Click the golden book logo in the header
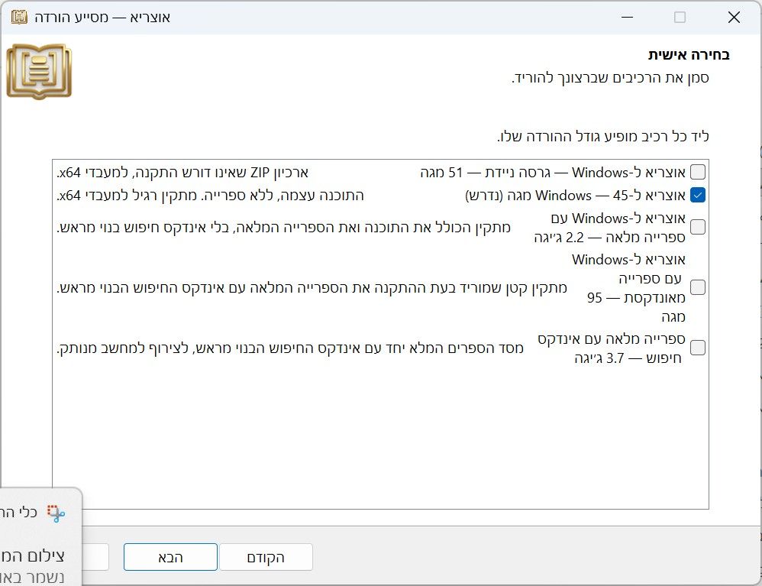The height and width of the screenshot is (586, 762). pyautogui.click(x=39, y=72)
